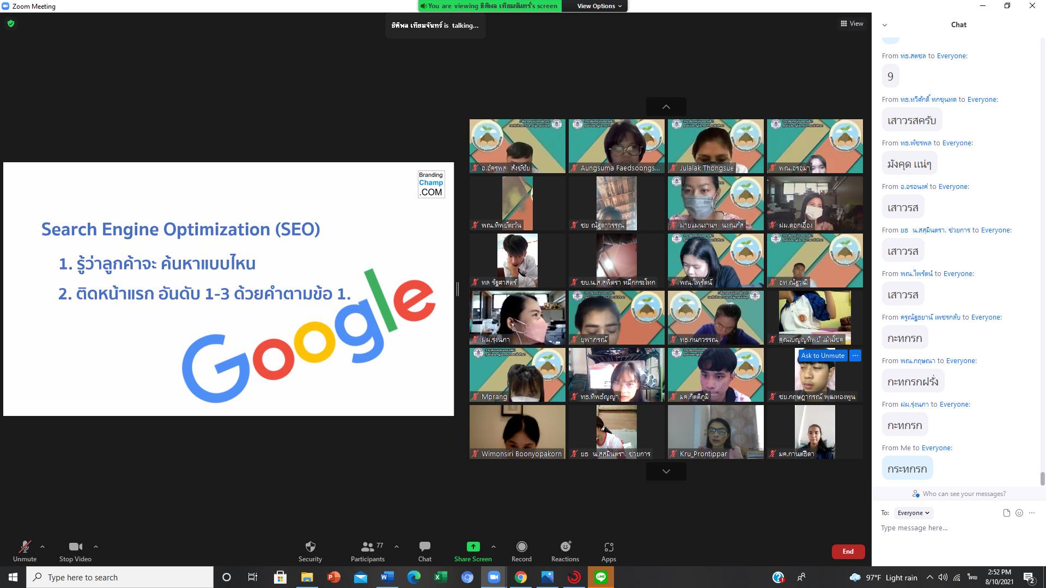Open the more options button beside Ask to Unmute
This screenshot has width=1046, height=588.
pos(855,356)
